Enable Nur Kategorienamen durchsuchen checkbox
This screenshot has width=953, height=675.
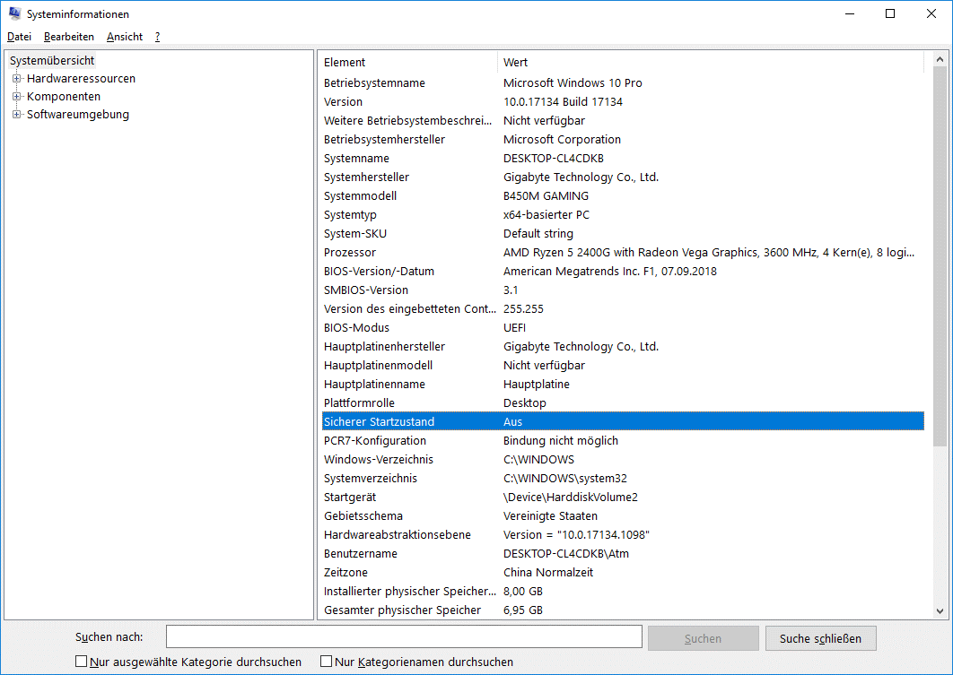click(326, 661)
